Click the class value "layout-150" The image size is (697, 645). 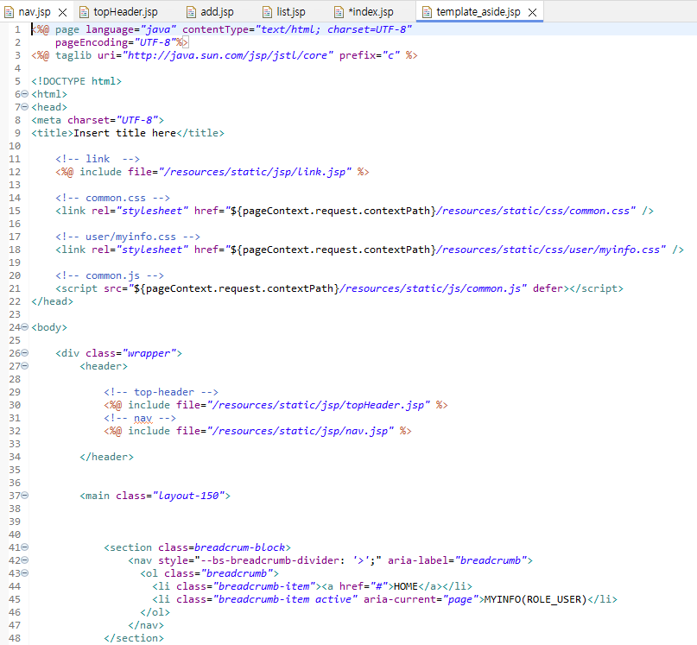(x=188, y=496)
